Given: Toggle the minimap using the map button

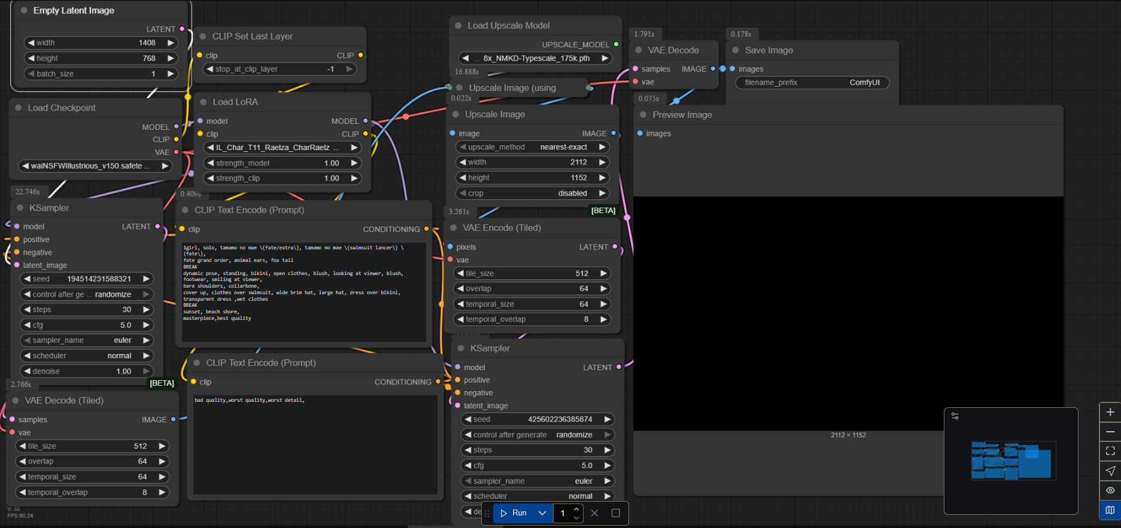Looking at the screenshot, I should point(1110,510).
